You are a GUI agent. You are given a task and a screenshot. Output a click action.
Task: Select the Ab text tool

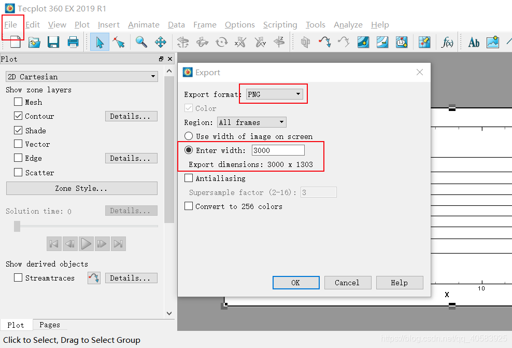click(x=474, y=42)
